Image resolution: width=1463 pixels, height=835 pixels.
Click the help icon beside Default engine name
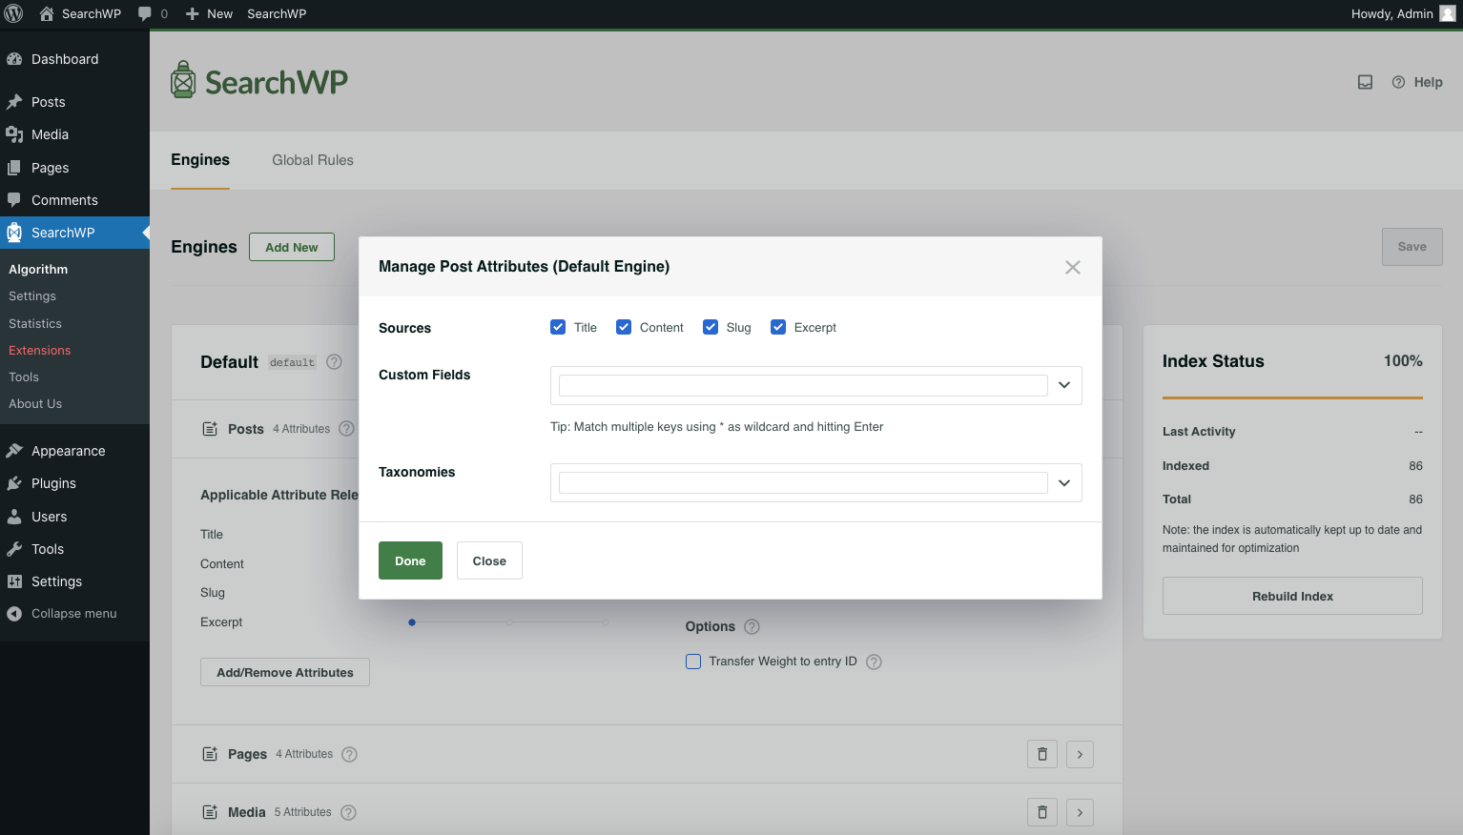(334, 362)
